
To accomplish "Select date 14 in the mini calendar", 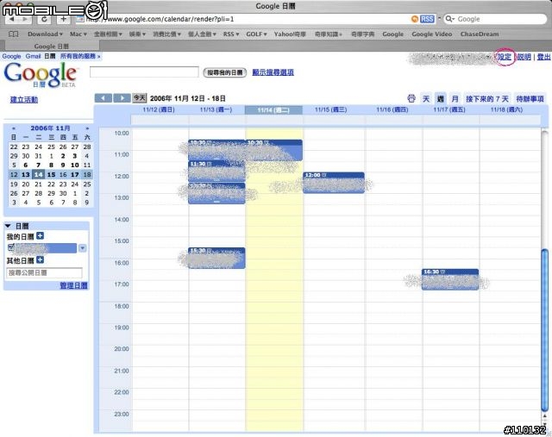I will [38, 174].
